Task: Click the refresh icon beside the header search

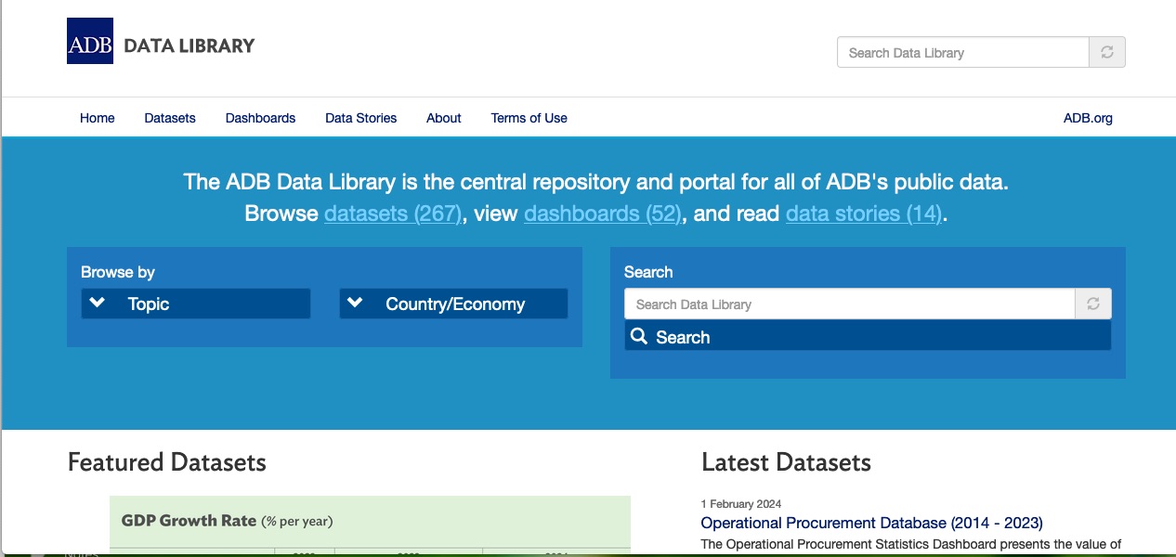Action: (1106, 53)
